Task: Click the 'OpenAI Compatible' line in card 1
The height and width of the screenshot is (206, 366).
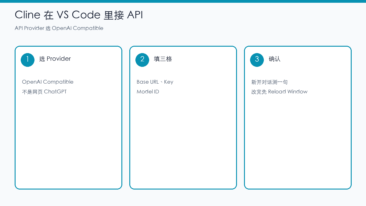Action: click(48, 82)
